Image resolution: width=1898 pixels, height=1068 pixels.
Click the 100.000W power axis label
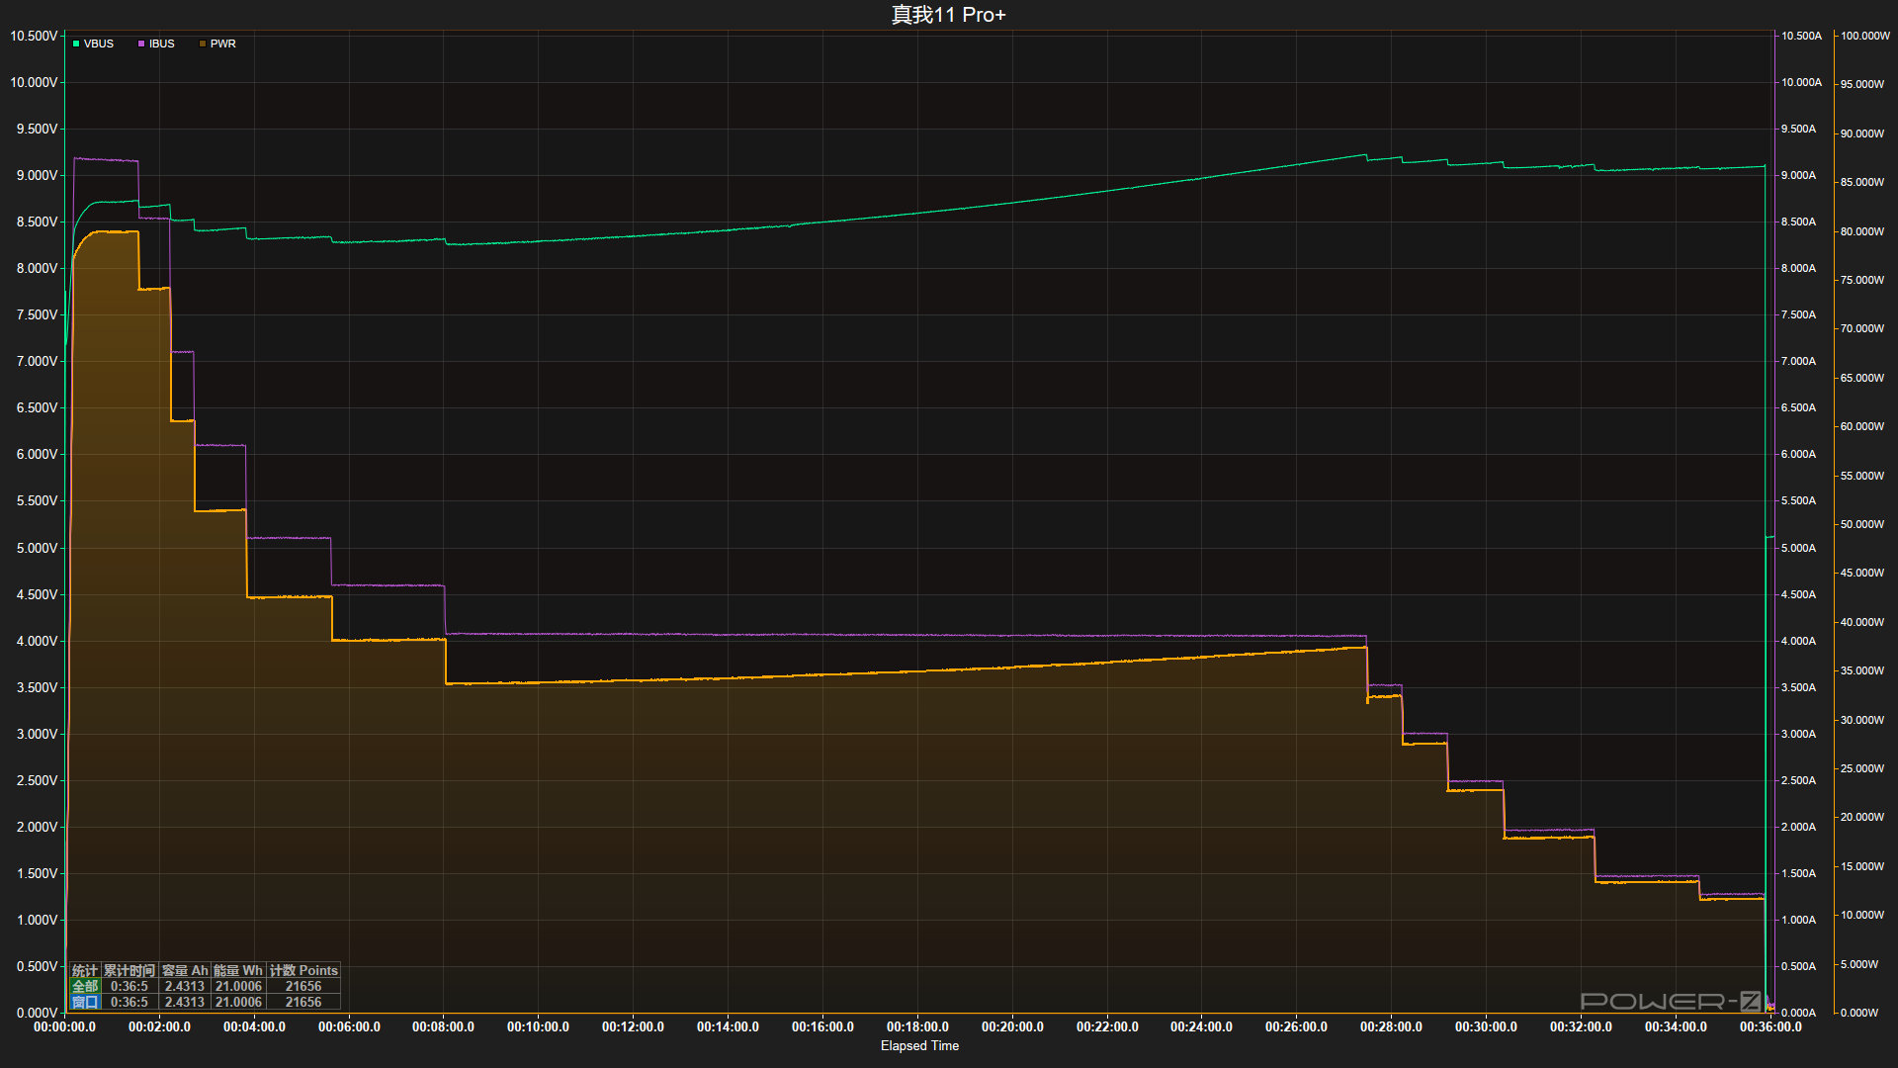[1864, 36]
